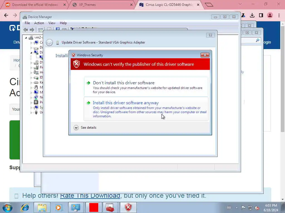This screenshot has width=285, height=213.
Task: Switch to Windows Security shield taskbar item
Action: (x=128, y=207)
